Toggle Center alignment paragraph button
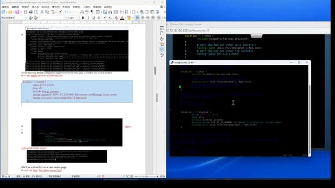335x188 pixels. (142, 18)
